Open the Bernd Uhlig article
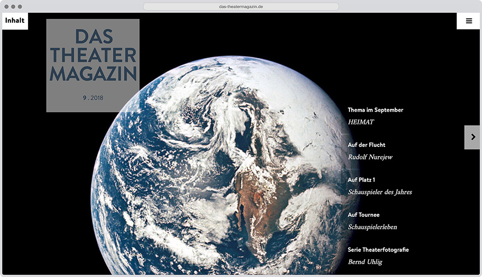Screen dimensions: 482x277 click(x=365, y=262)
